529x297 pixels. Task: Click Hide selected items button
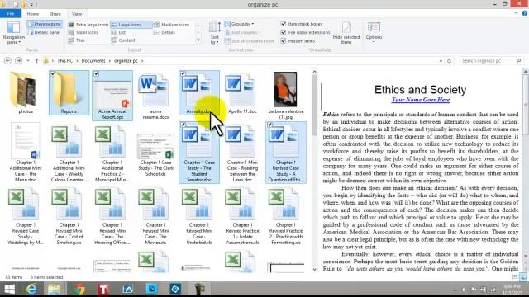click(x=346, y=33)
